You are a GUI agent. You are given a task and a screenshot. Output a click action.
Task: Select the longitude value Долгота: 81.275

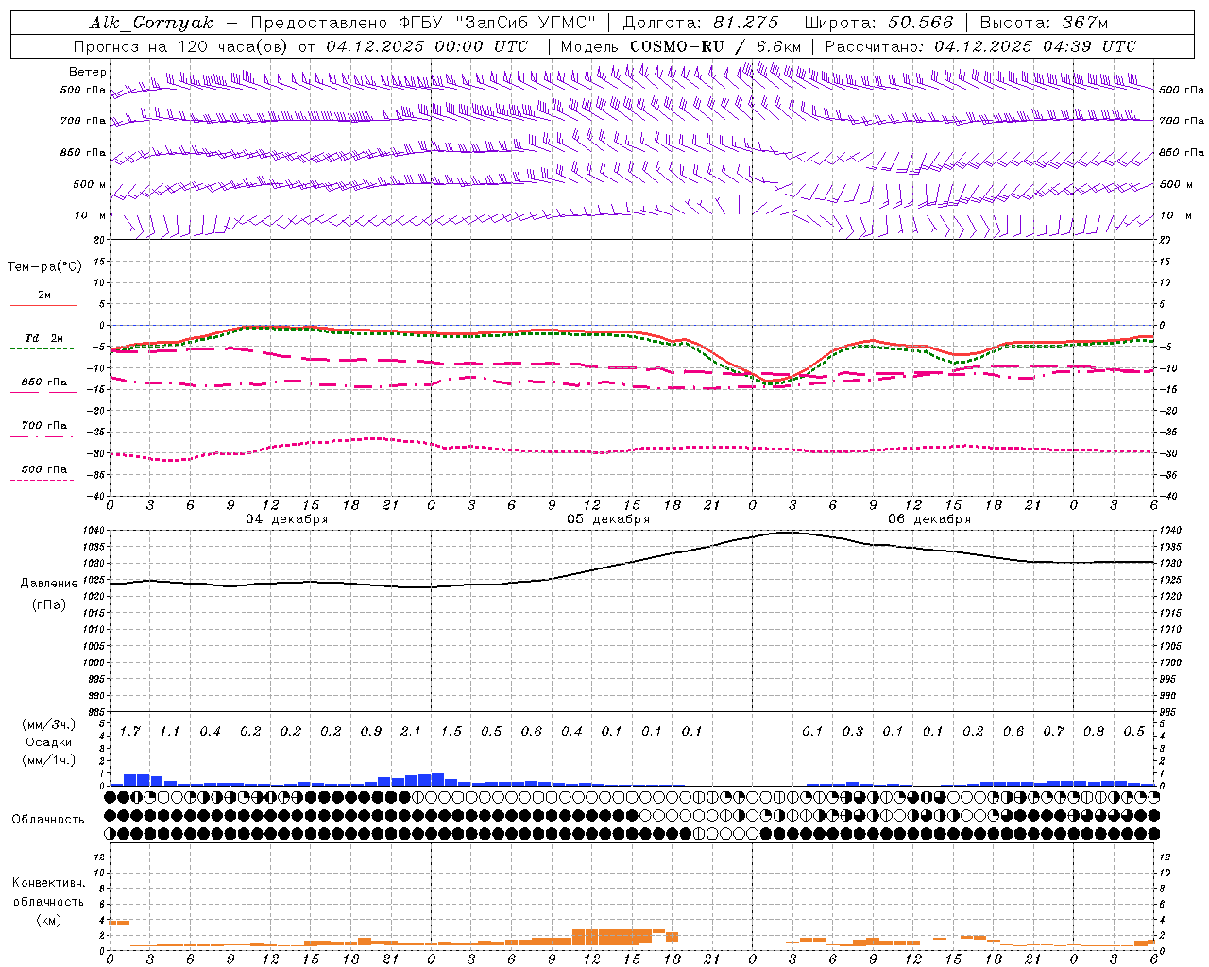tap(701, 23)
